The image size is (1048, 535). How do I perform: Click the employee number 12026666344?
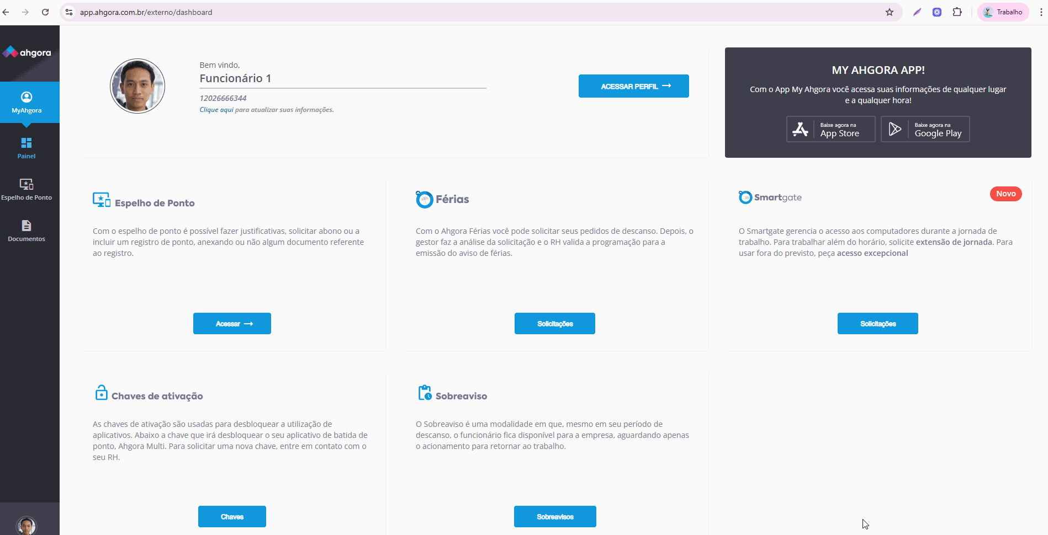point(223,98)
